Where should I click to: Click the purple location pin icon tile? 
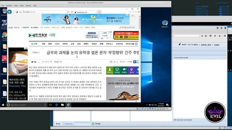[x=131, y=70]
